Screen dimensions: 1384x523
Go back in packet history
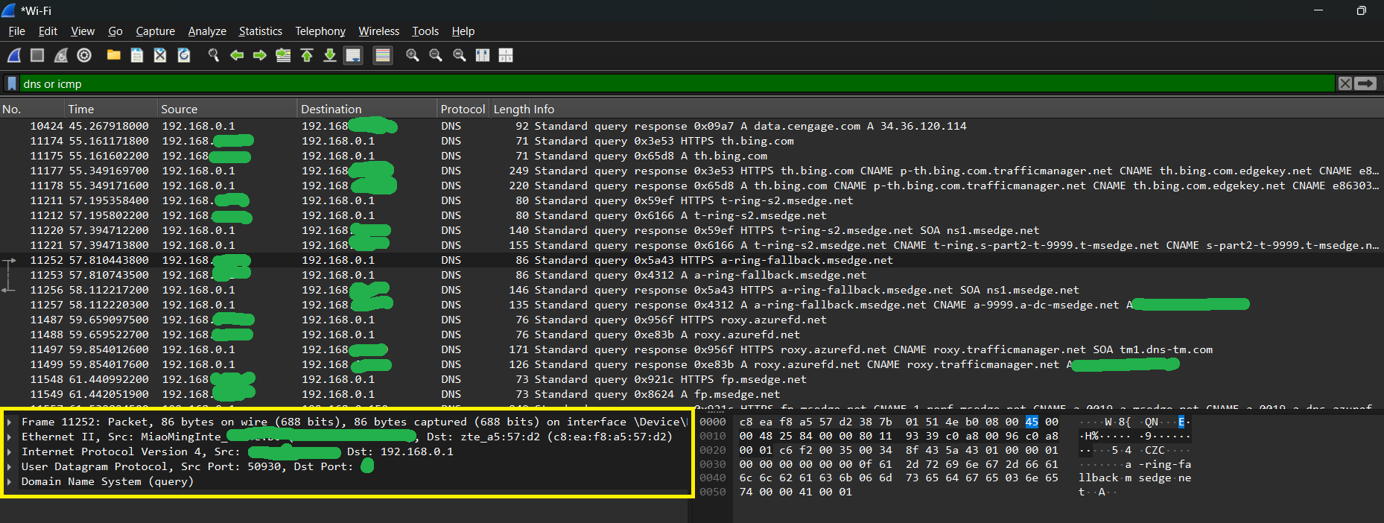tap(237, 55)
